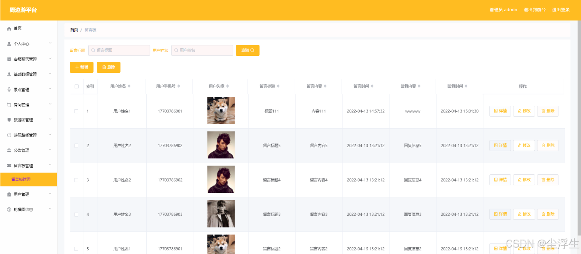The image size is (581, 254).
Task: Sort by 用户头像 column arrows
Action: coord(227,86)
